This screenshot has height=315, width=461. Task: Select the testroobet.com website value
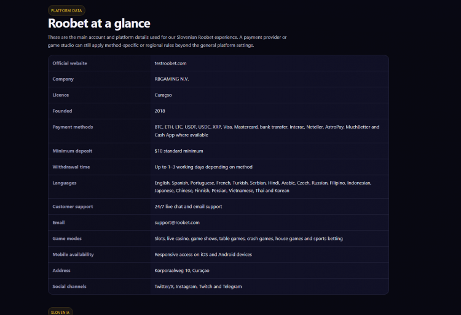coord(170,63)
